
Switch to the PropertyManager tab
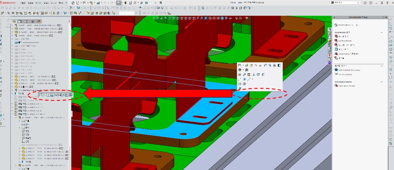(x=20, y=21)
